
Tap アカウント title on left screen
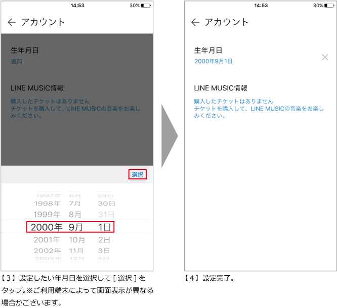(43, 22)
